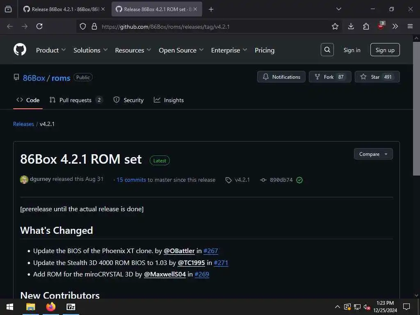Close the Release 86Box 4.2.1 first tab
420x315 pixels.
pos(103,9)
